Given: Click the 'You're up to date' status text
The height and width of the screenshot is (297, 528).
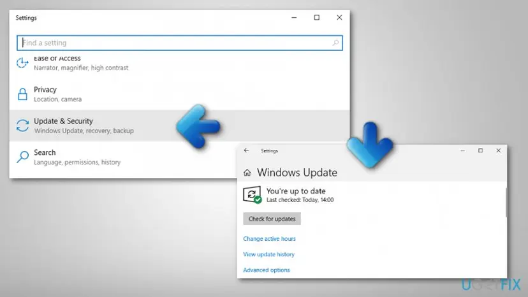Looking at the screenshot, I should pyautogui.click(x=296, y=191).
